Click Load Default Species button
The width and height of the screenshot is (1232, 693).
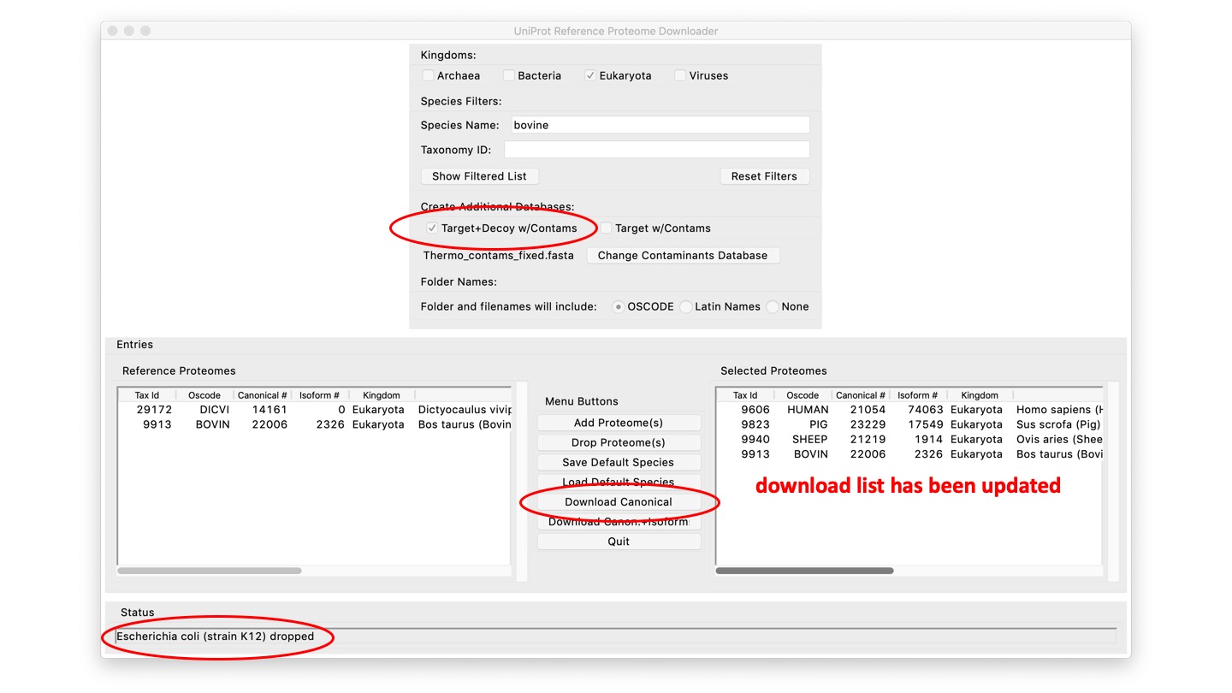tap(619, 482)
